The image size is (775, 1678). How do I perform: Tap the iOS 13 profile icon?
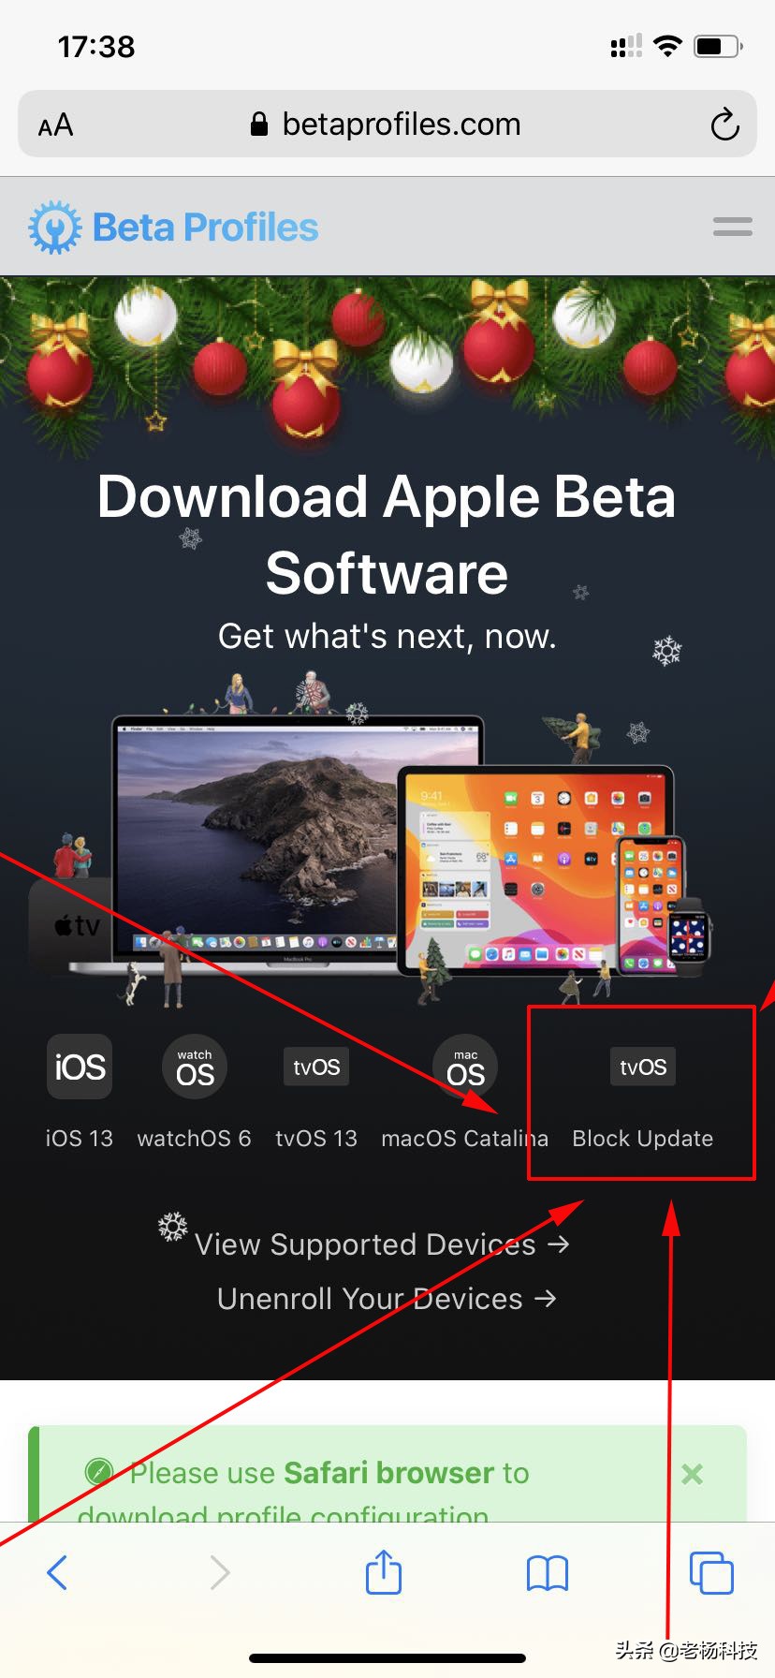(80, 1067)
